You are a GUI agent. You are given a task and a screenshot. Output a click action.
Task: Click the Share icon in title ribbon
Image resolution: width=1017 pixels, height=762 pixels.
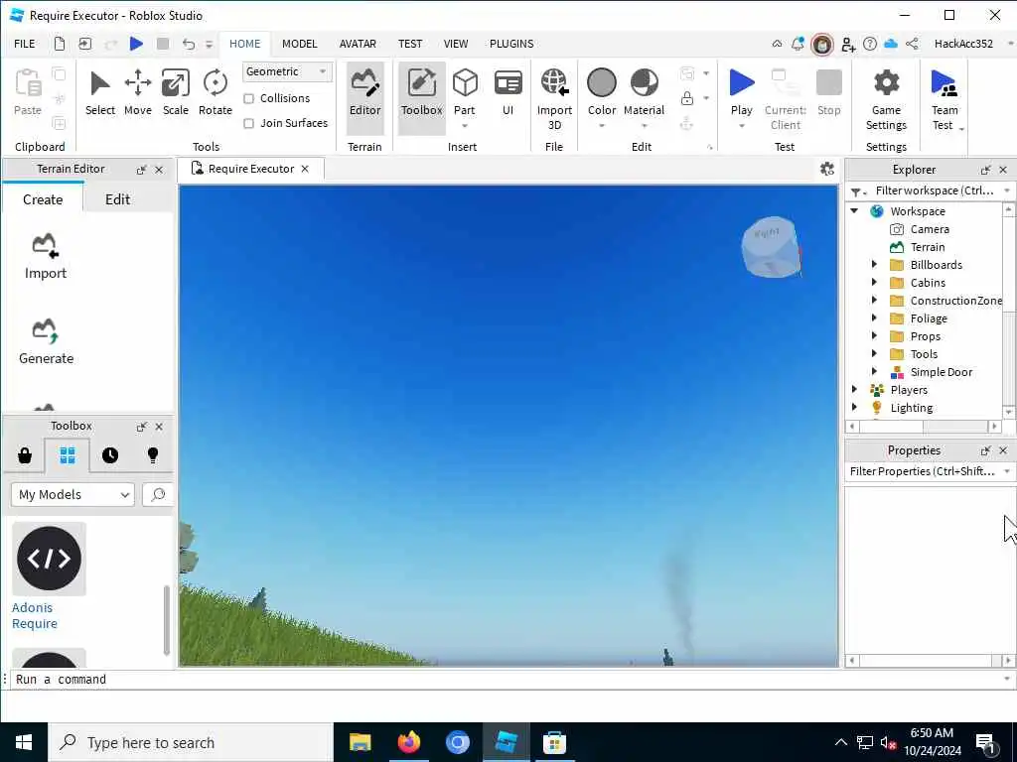click(912, 44)
